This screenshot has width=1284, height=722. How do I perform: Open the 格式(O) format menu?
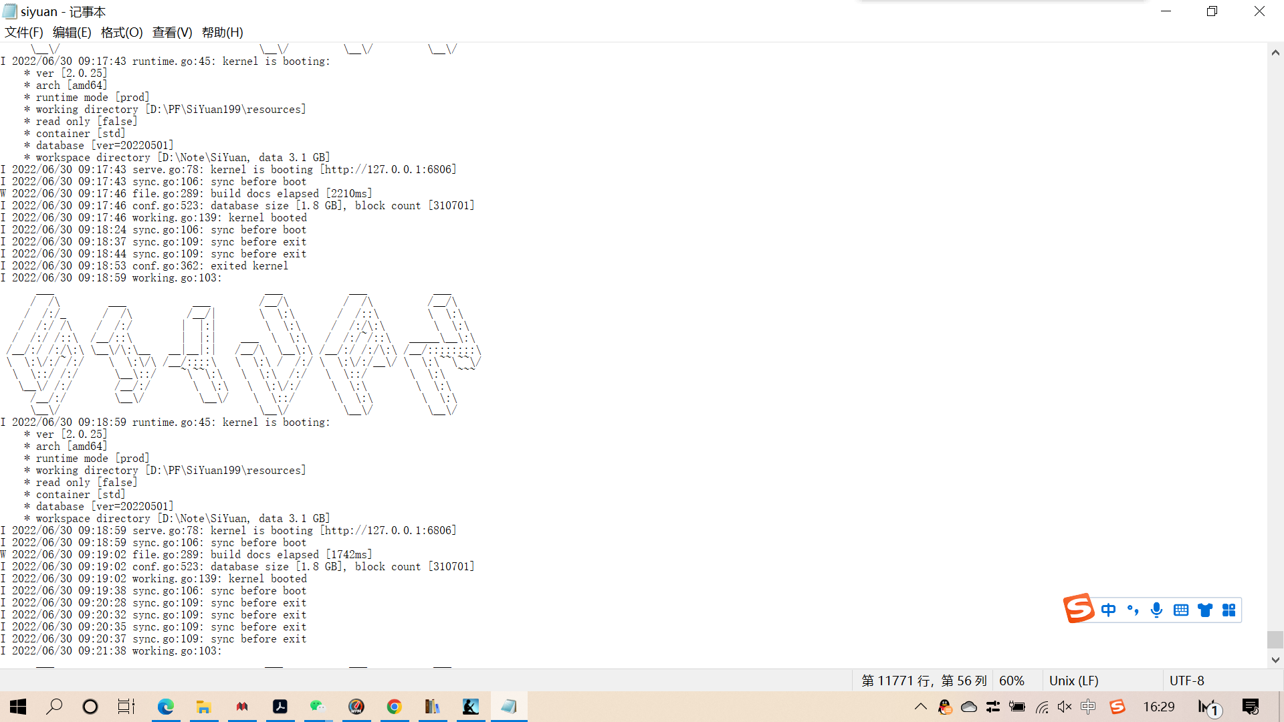(x=122, y=32)
